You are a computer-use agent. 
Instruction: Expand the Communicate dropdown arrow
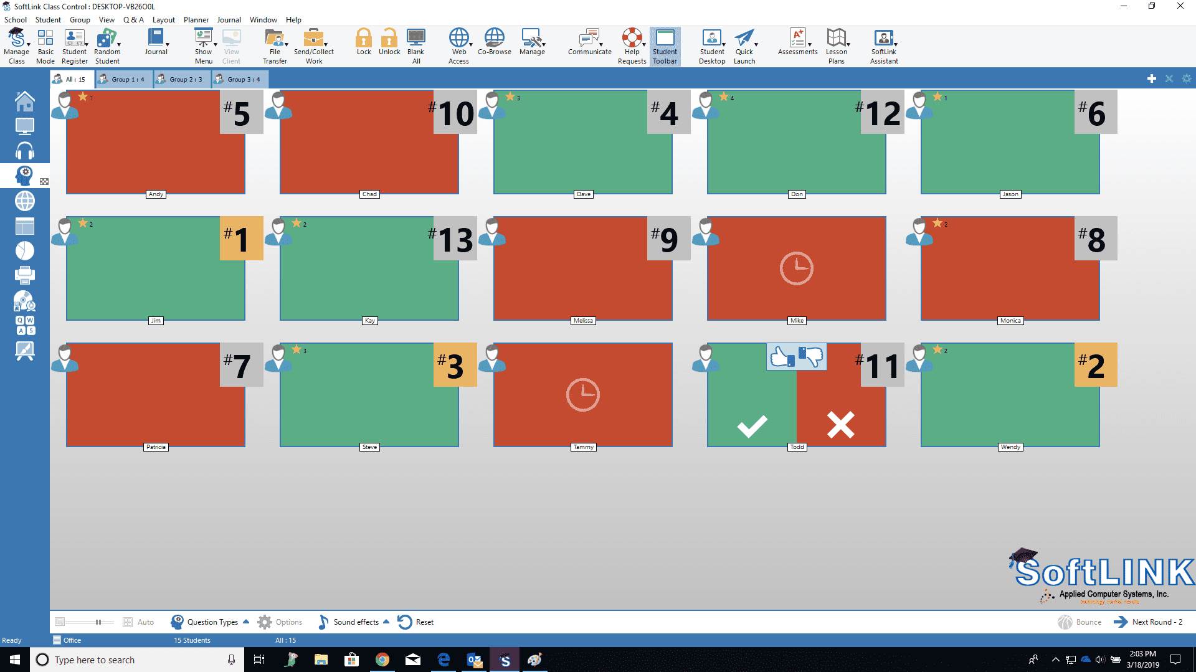tap(601, 44)
